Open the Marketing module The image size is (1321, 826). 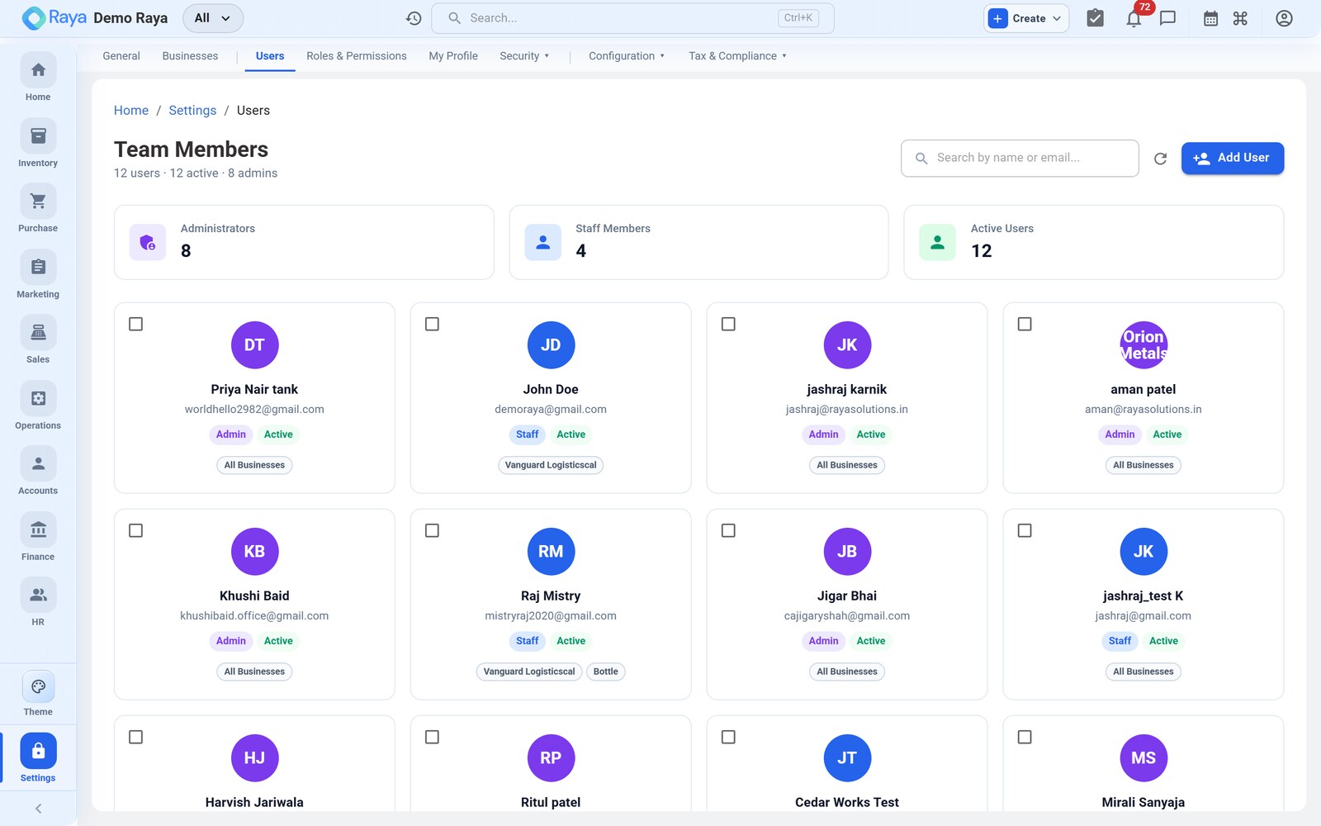(x=38, y=275)
